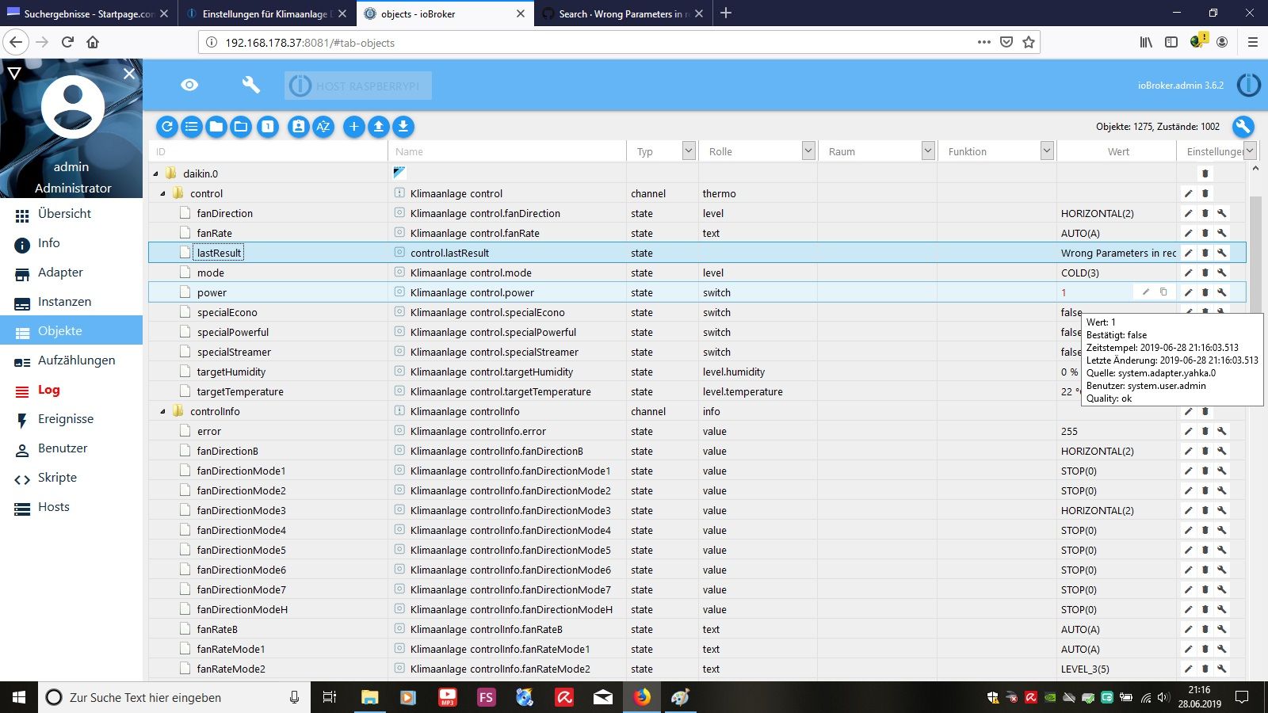The height and width of the screenshot is (713, 1268).
Task: Click COLD(3) value of mode
Action: click(x=1079, y=273)
